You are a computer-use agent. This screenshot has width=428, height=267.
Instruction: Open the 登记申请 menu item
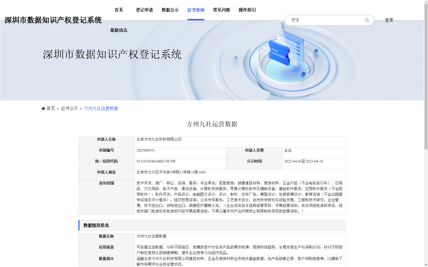(144, 10)
